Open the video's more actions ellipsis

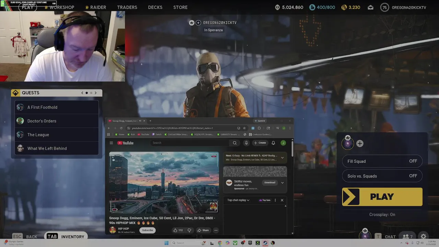216,230
